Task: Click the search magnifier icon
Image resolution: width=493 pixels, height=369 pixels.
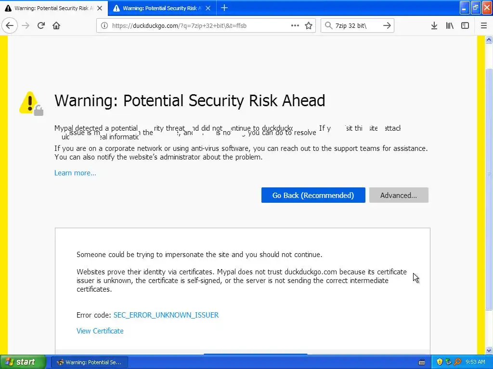Action: (328, 25)
